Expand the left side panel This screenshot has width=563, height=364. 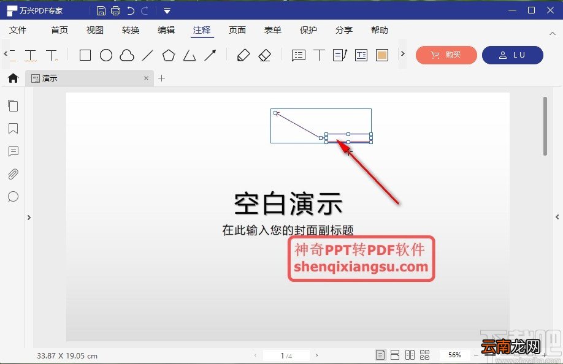[x=29, y=218]
